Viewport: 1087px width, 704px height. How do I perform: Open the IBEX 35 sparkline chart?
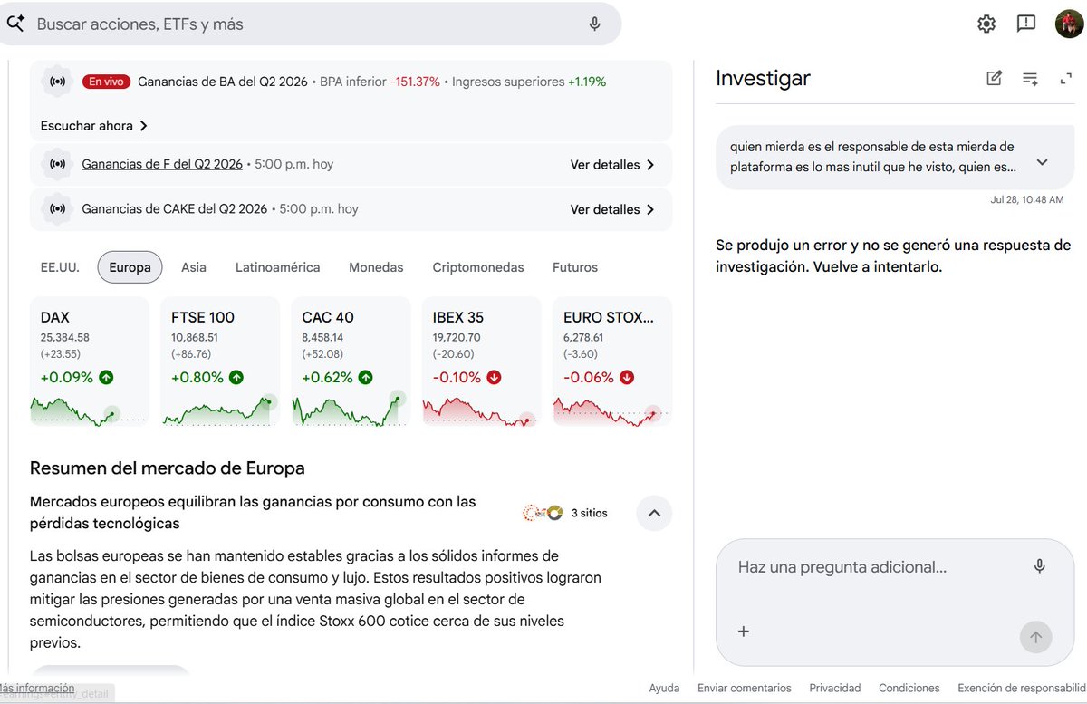pos(481,410)
